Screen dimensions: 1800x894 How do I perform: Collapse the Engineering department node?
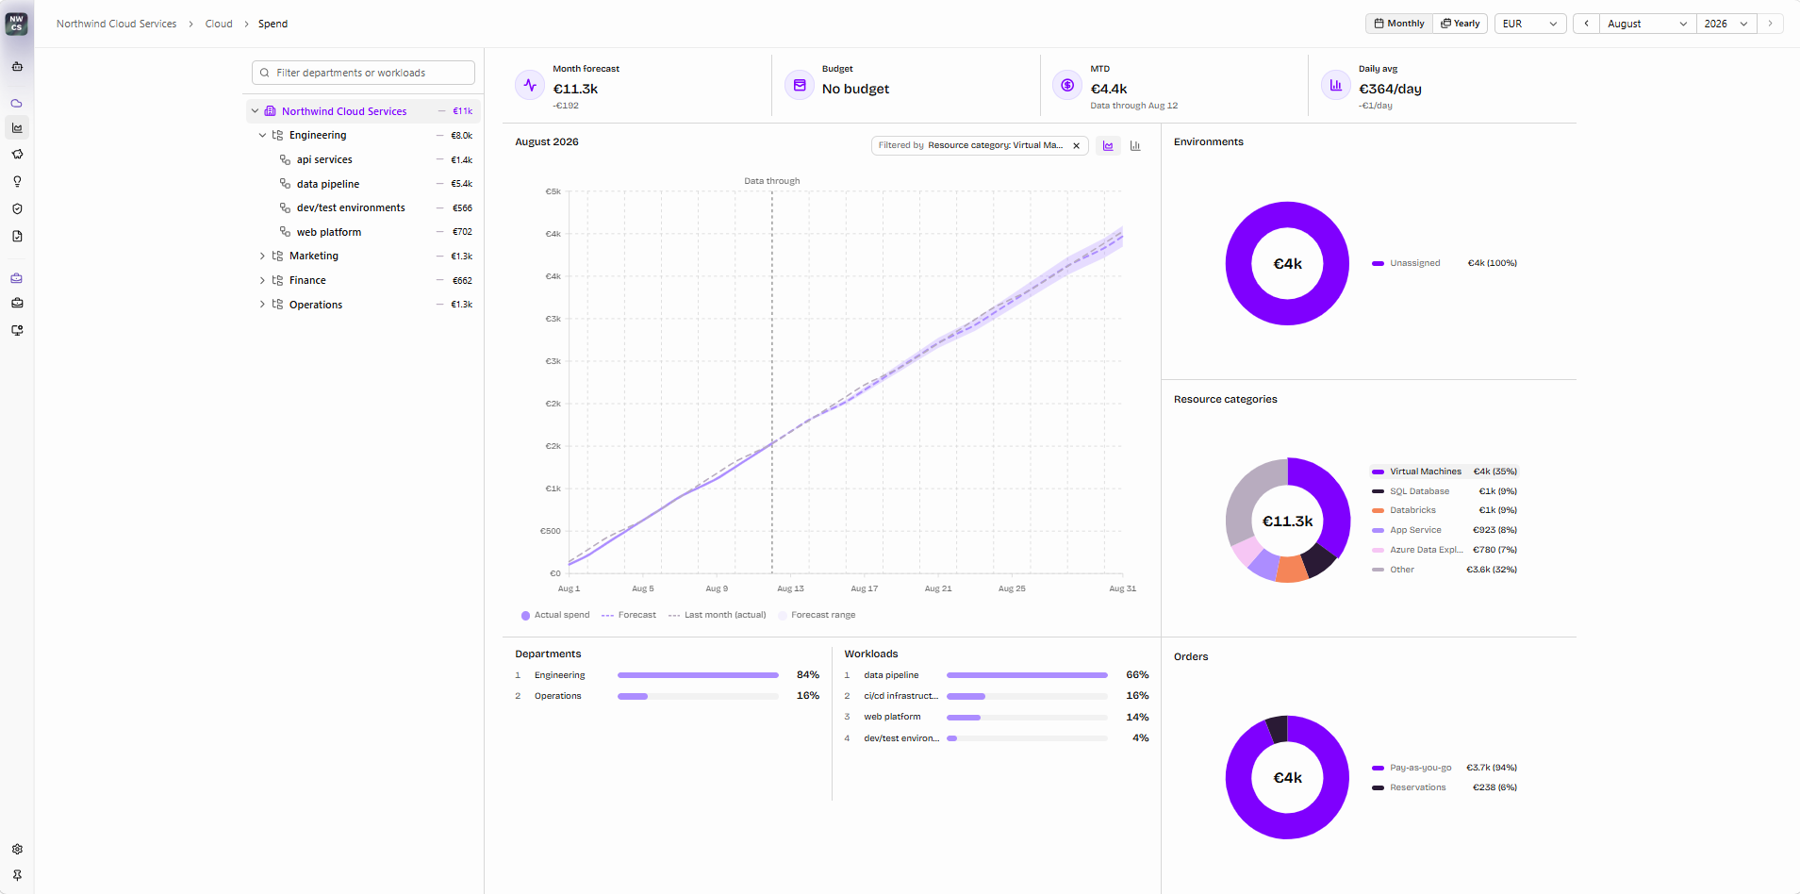pos(262,135)
